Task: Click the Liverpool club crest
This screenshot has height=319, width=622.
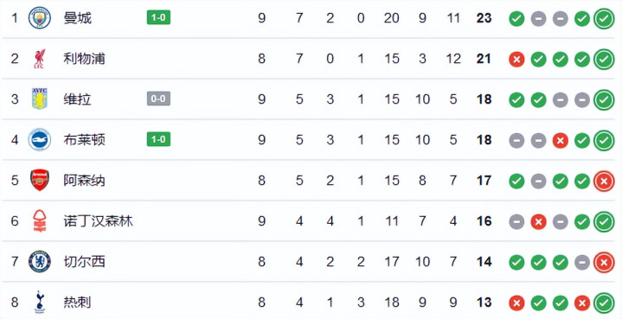Action: point(40,59)
